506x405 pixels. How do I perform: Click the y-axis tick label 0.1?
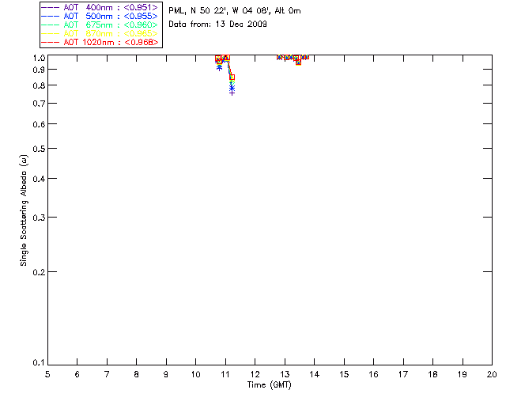[39, 363]
